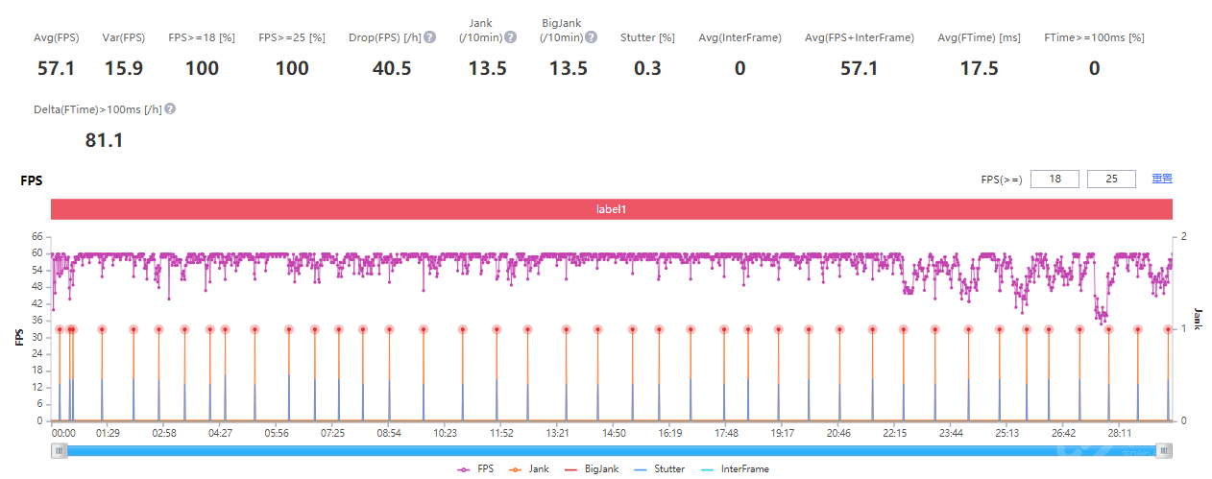Click the Avg(FPS) value 57.1
This screenshot has width=1212, height=479.
point(56,68)
